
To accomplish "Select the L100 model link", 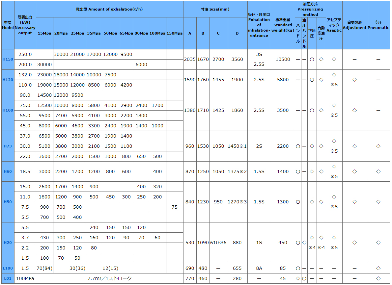I will coord(8,268).
